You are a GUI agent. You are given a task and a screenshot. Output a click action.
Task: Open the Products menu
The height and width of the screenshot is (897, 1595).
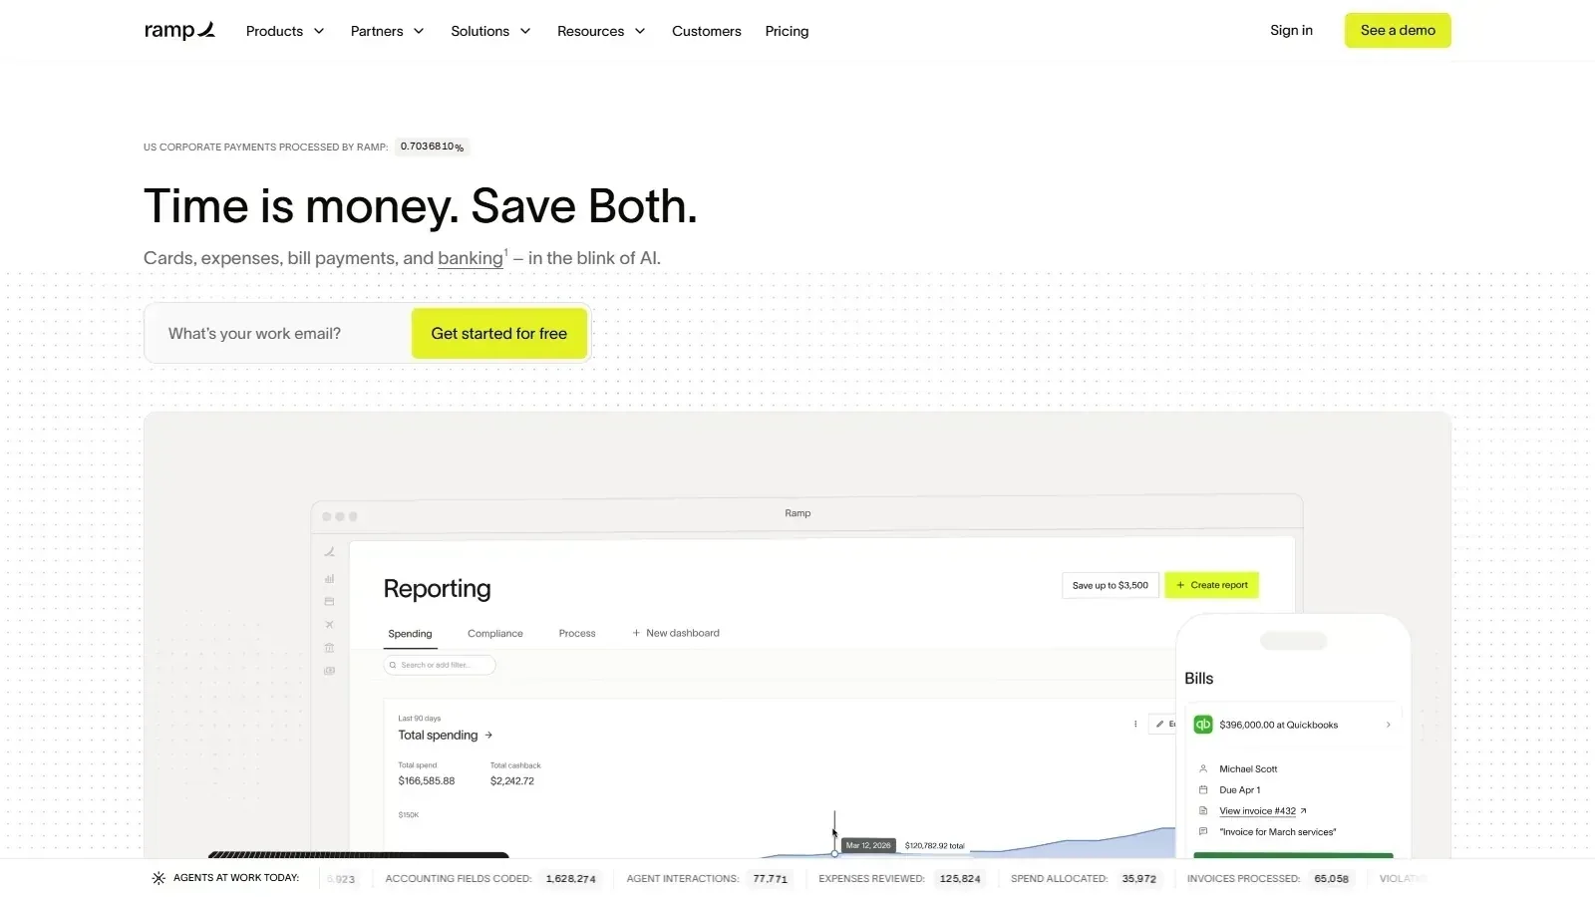(285, 31)
